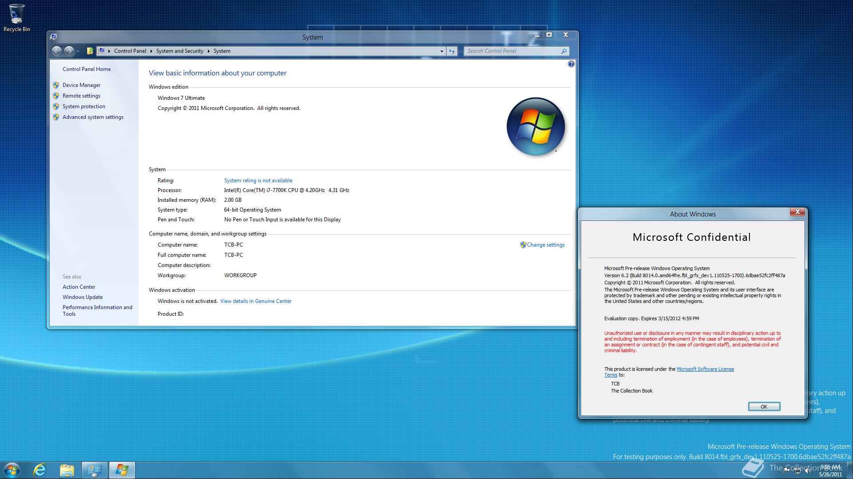
Task: Open Windows Update under See also
Action: tap(83, 297)
